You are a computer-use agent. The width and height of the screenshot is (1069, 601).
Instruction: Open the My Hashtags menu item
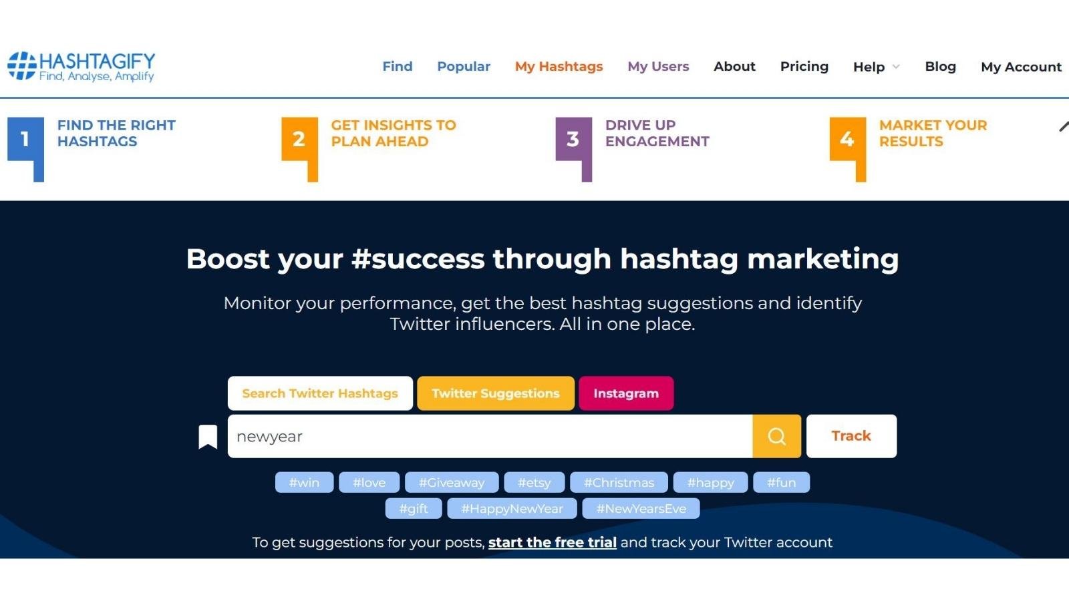(x=559, y=66)
